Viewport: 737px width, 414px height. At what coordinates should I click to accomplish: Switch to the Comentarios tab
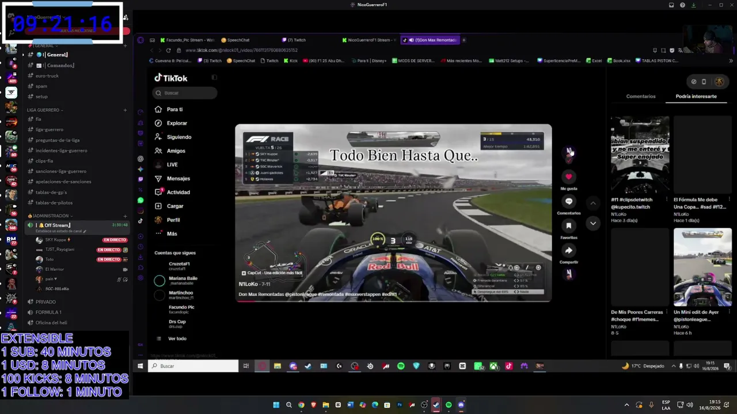641,97
